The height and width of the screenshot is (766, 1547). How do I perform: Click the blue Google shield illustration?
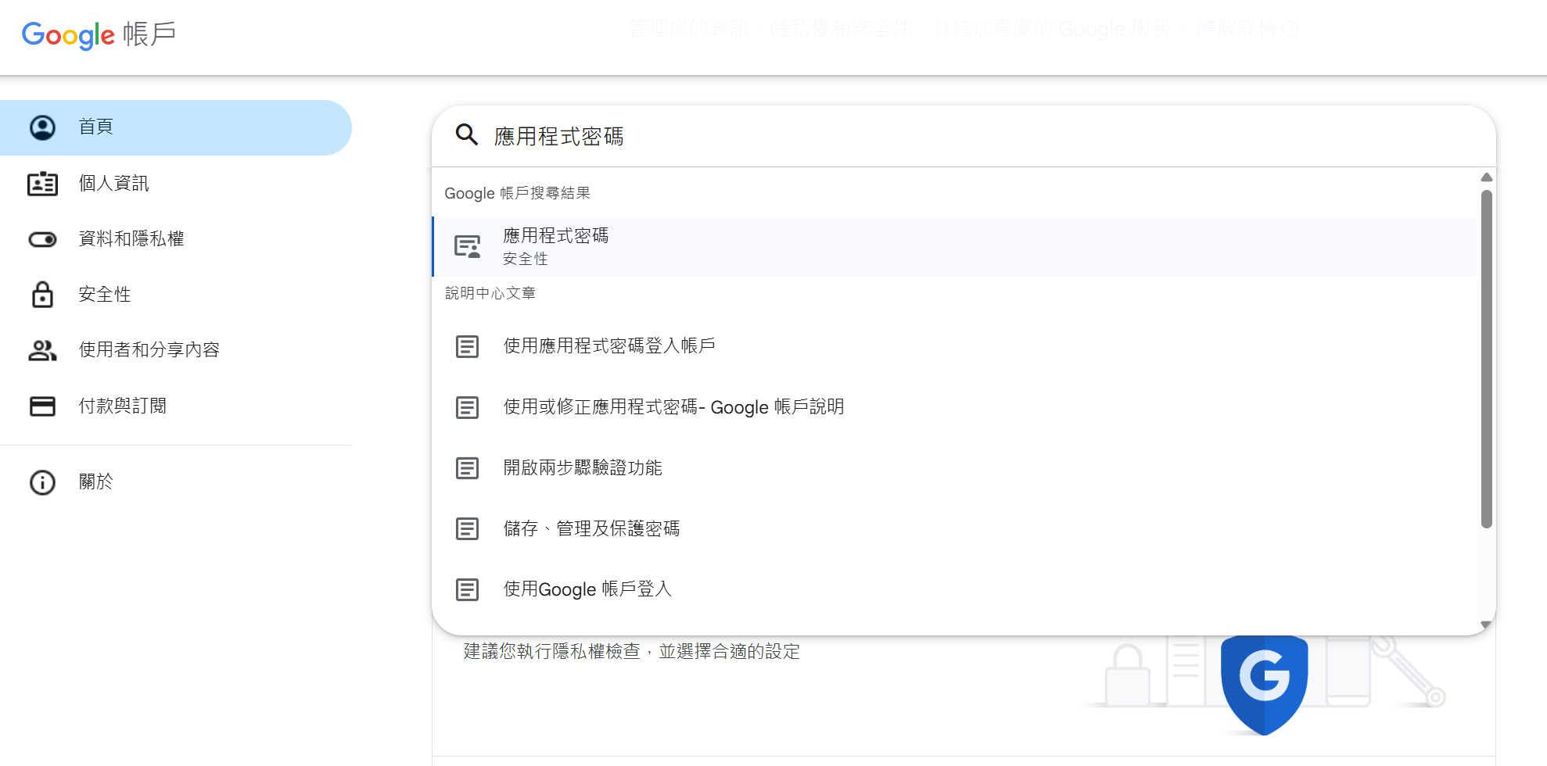point(1264,684)
